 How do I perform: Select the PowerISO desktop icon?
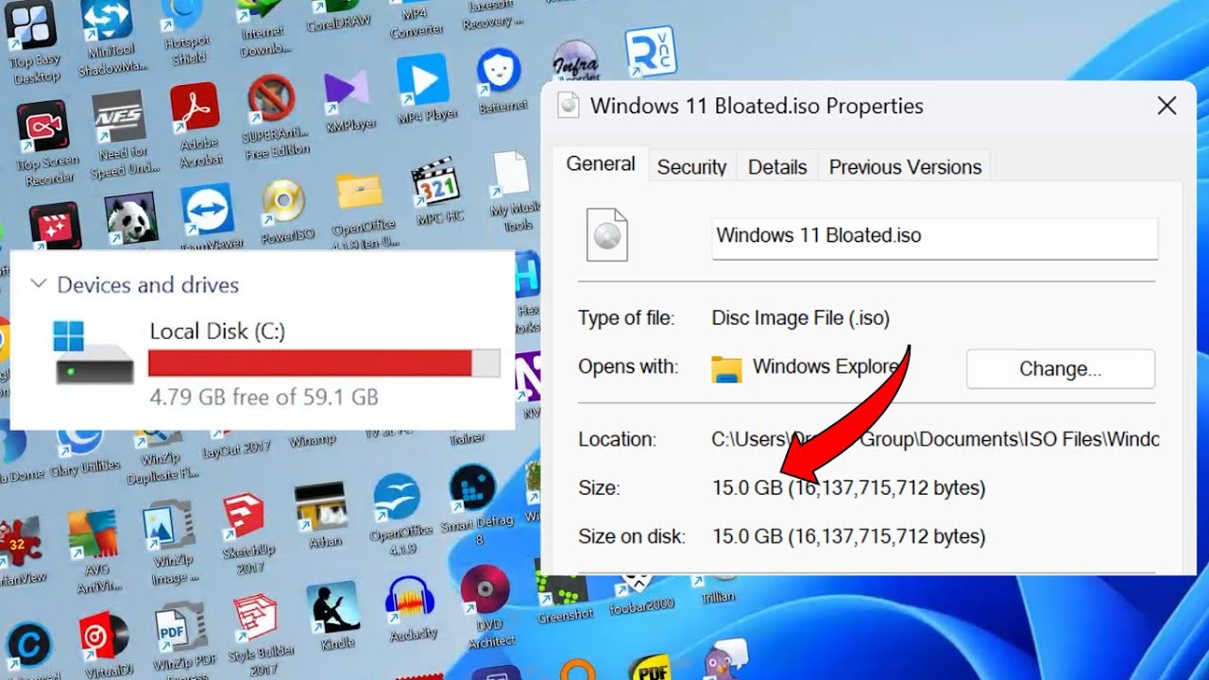tap(282, 201)
